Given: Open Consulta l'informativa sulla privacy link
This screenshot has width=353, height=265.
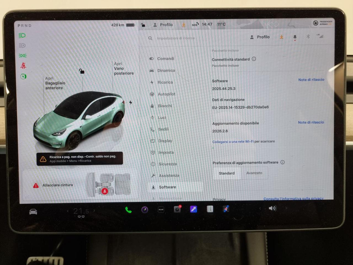Looking at the screenshot, I should 293,198.
